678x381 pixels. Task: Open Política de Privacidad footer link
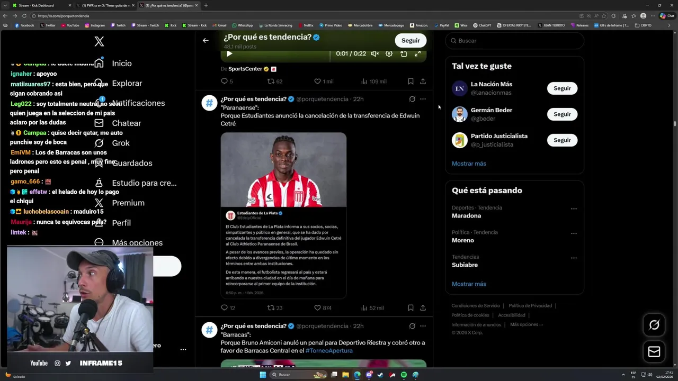pos(530,305)
